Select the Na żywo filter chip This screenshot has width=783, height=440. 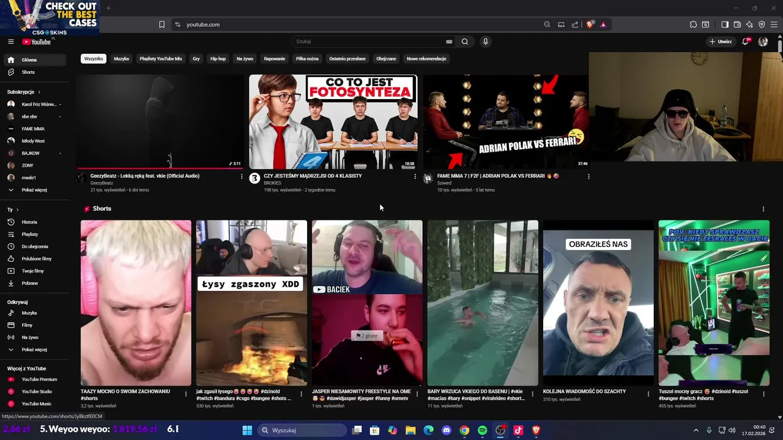point(245,59)
